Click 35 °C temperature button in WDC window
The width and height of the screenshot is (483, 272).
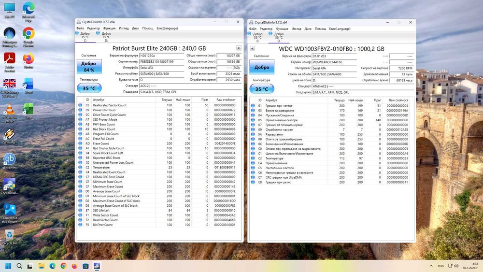pyautogui.click(x=261, y=89)
